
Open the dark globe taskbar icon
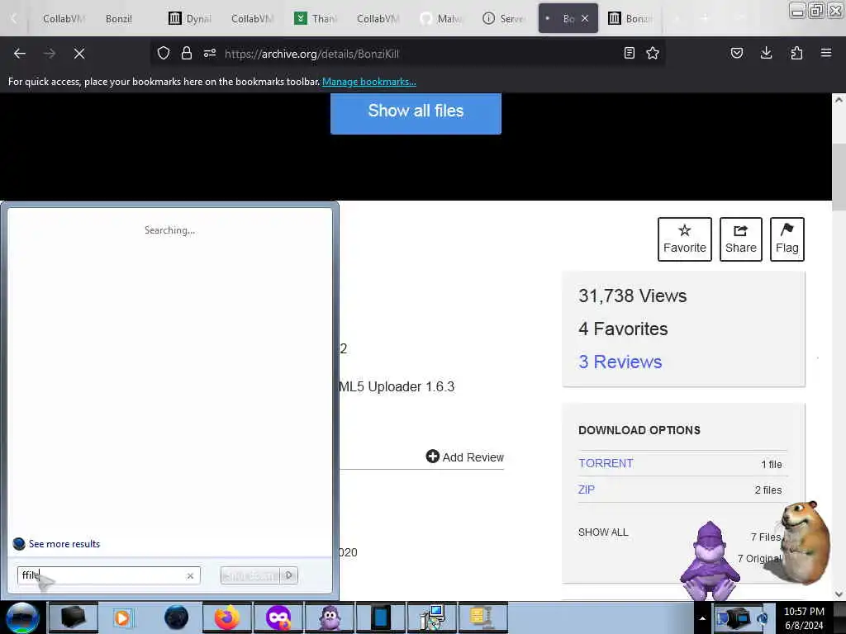click(177, 617)
